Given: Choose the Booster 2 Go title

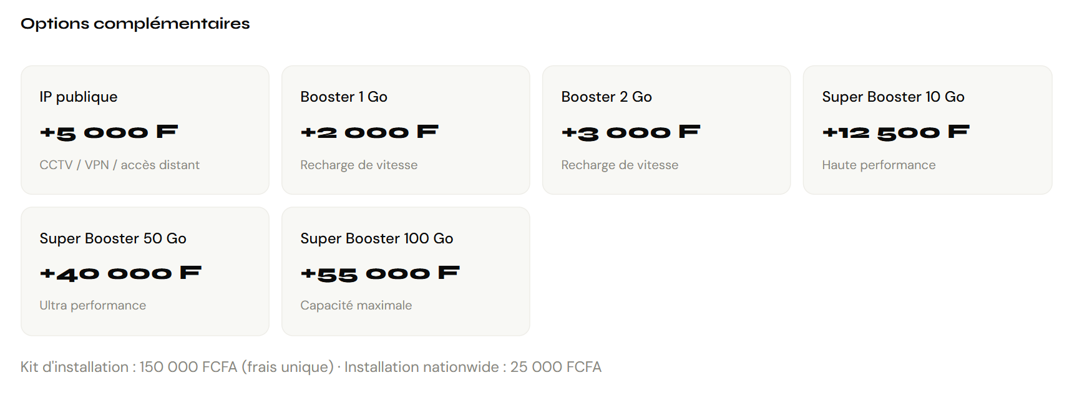Looking at the screenshot, I should pyautogui.click(x=607, y=97).
